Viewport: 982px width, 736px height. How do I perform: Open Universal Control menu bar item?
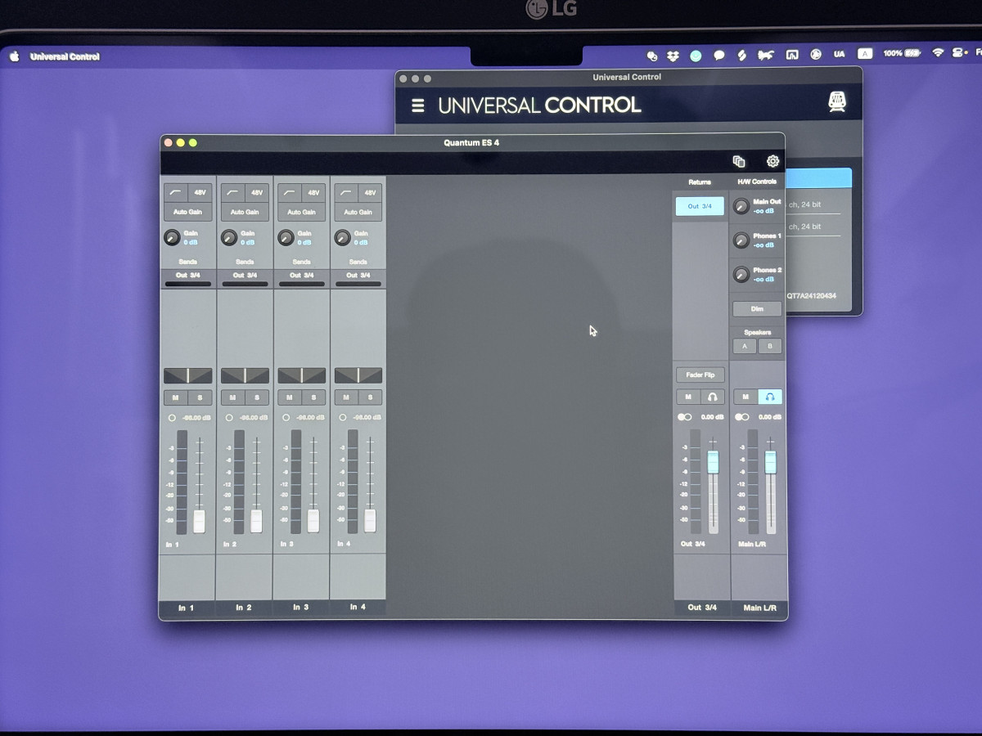point(65,56)
